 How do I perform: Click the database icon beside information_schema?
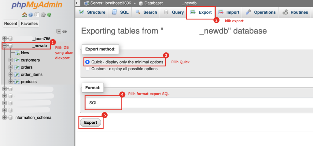tap(11, 118)
